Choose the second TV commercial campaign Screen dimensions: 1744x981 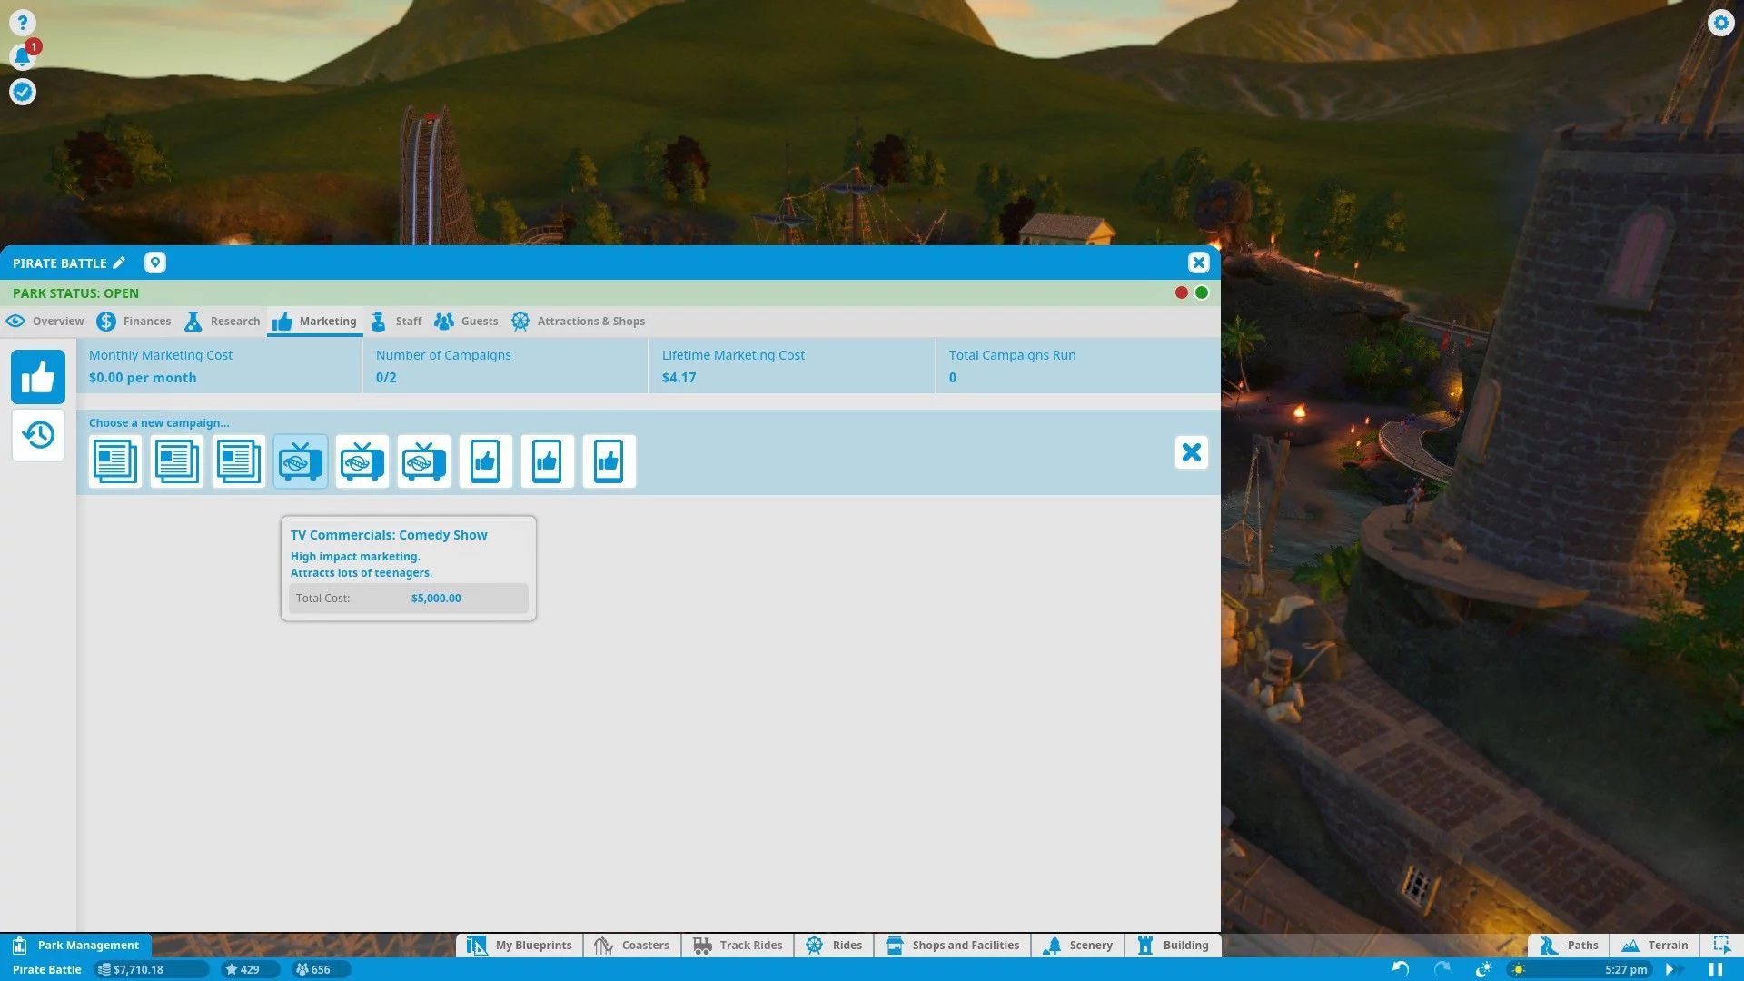tap(362, 461)
